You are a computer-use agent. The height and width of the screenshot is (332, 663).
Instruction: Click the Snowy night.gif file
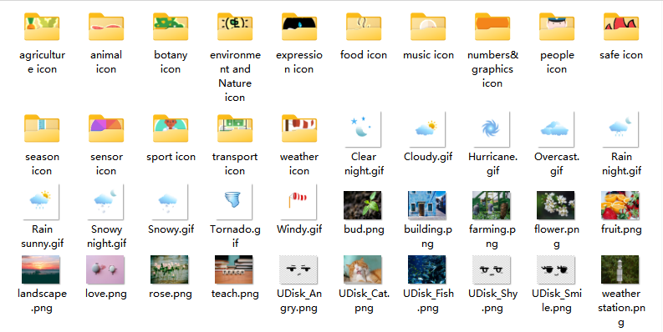click(x=105, y=202)
